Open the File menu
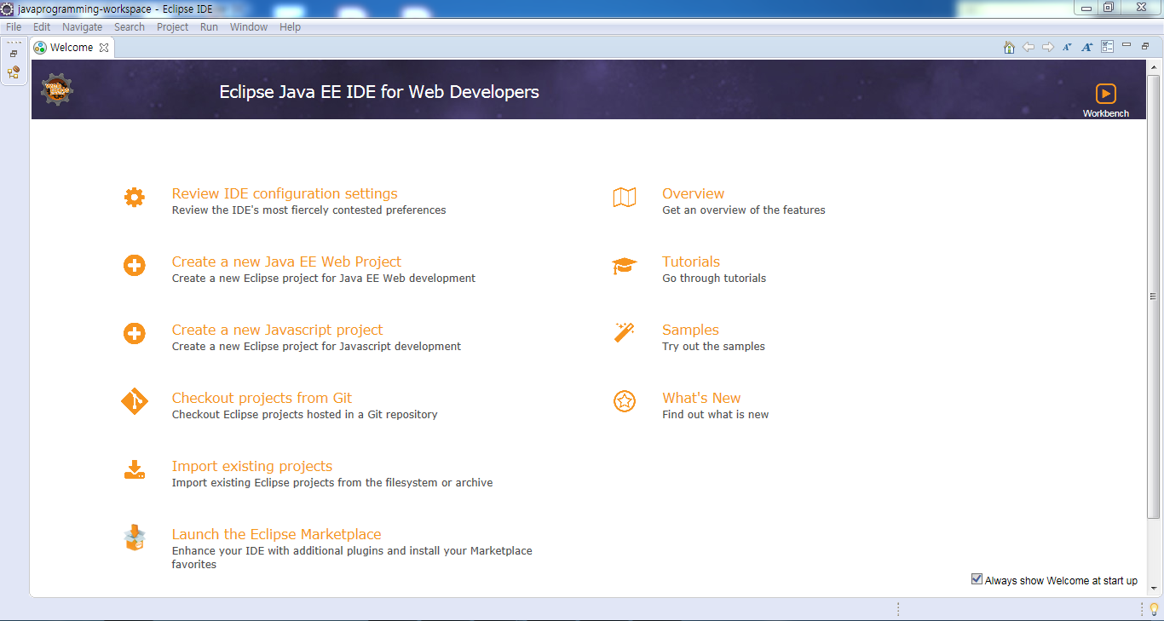1164x621 pixels. 14,27
